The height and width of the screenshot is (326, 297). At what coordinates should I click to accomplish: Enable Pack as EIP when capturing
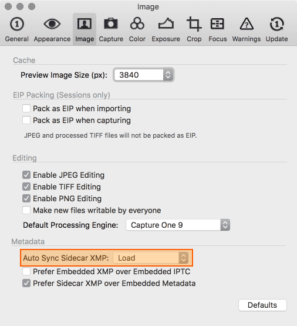click(x=26, y=120)
